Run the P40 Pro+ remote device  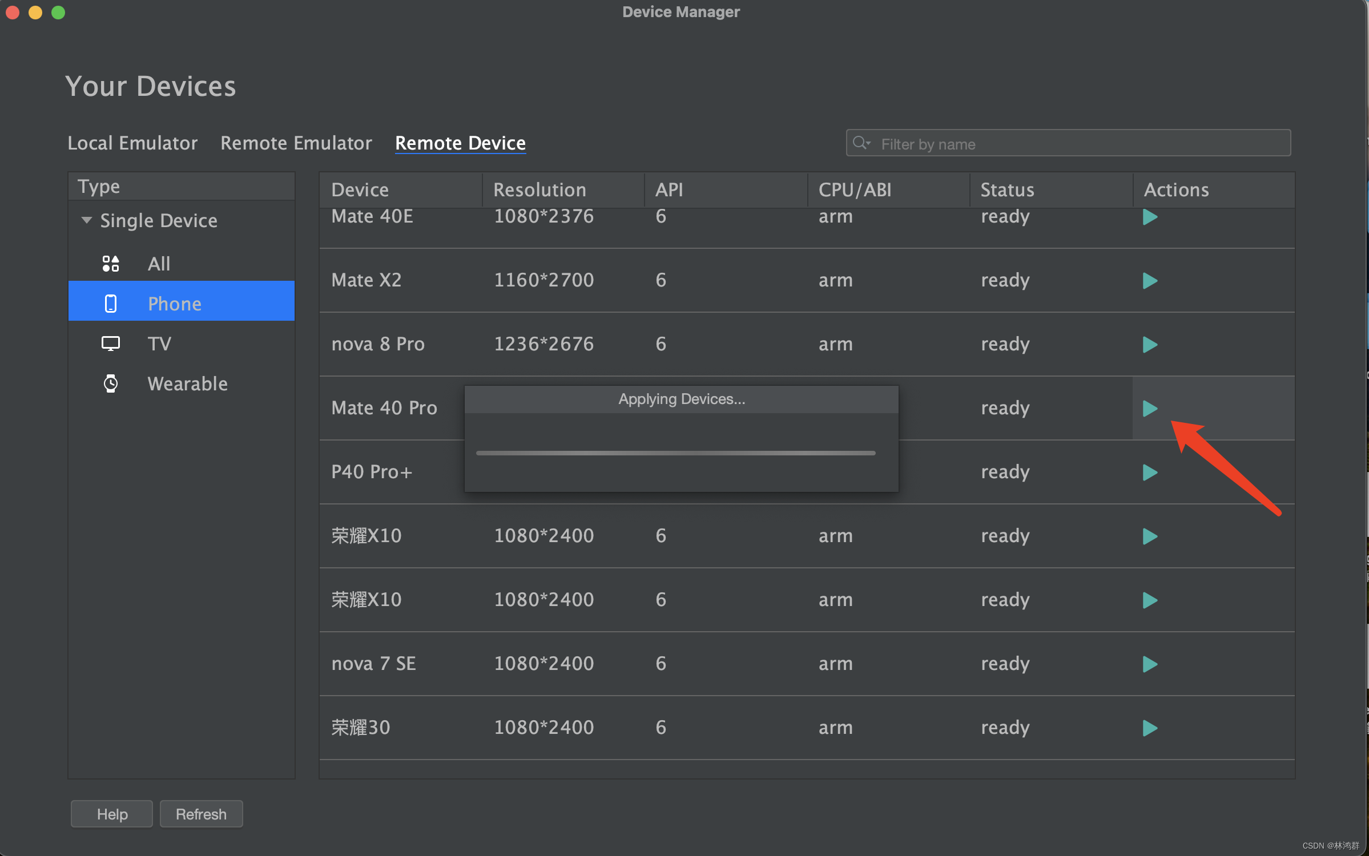(x=1150, y=473)
